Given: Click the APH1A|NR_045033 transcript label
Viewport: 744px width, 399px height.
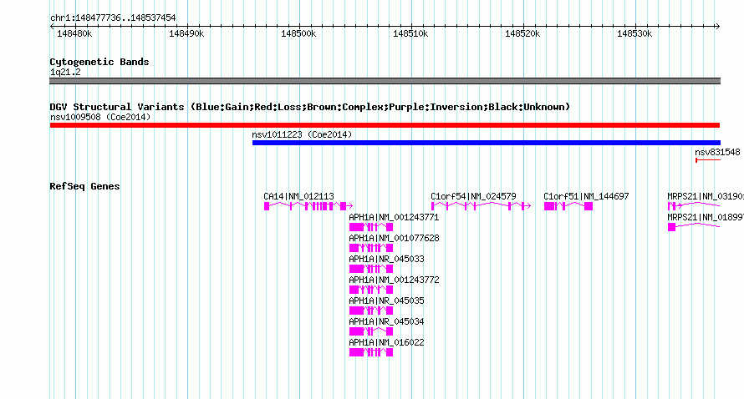Looking at the screenshot, I should pyautogui.click(x=387, y=259).
